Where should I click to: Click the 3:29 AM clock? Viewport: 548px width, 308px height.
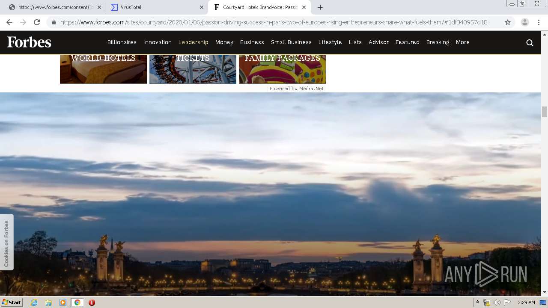(526, 302)
